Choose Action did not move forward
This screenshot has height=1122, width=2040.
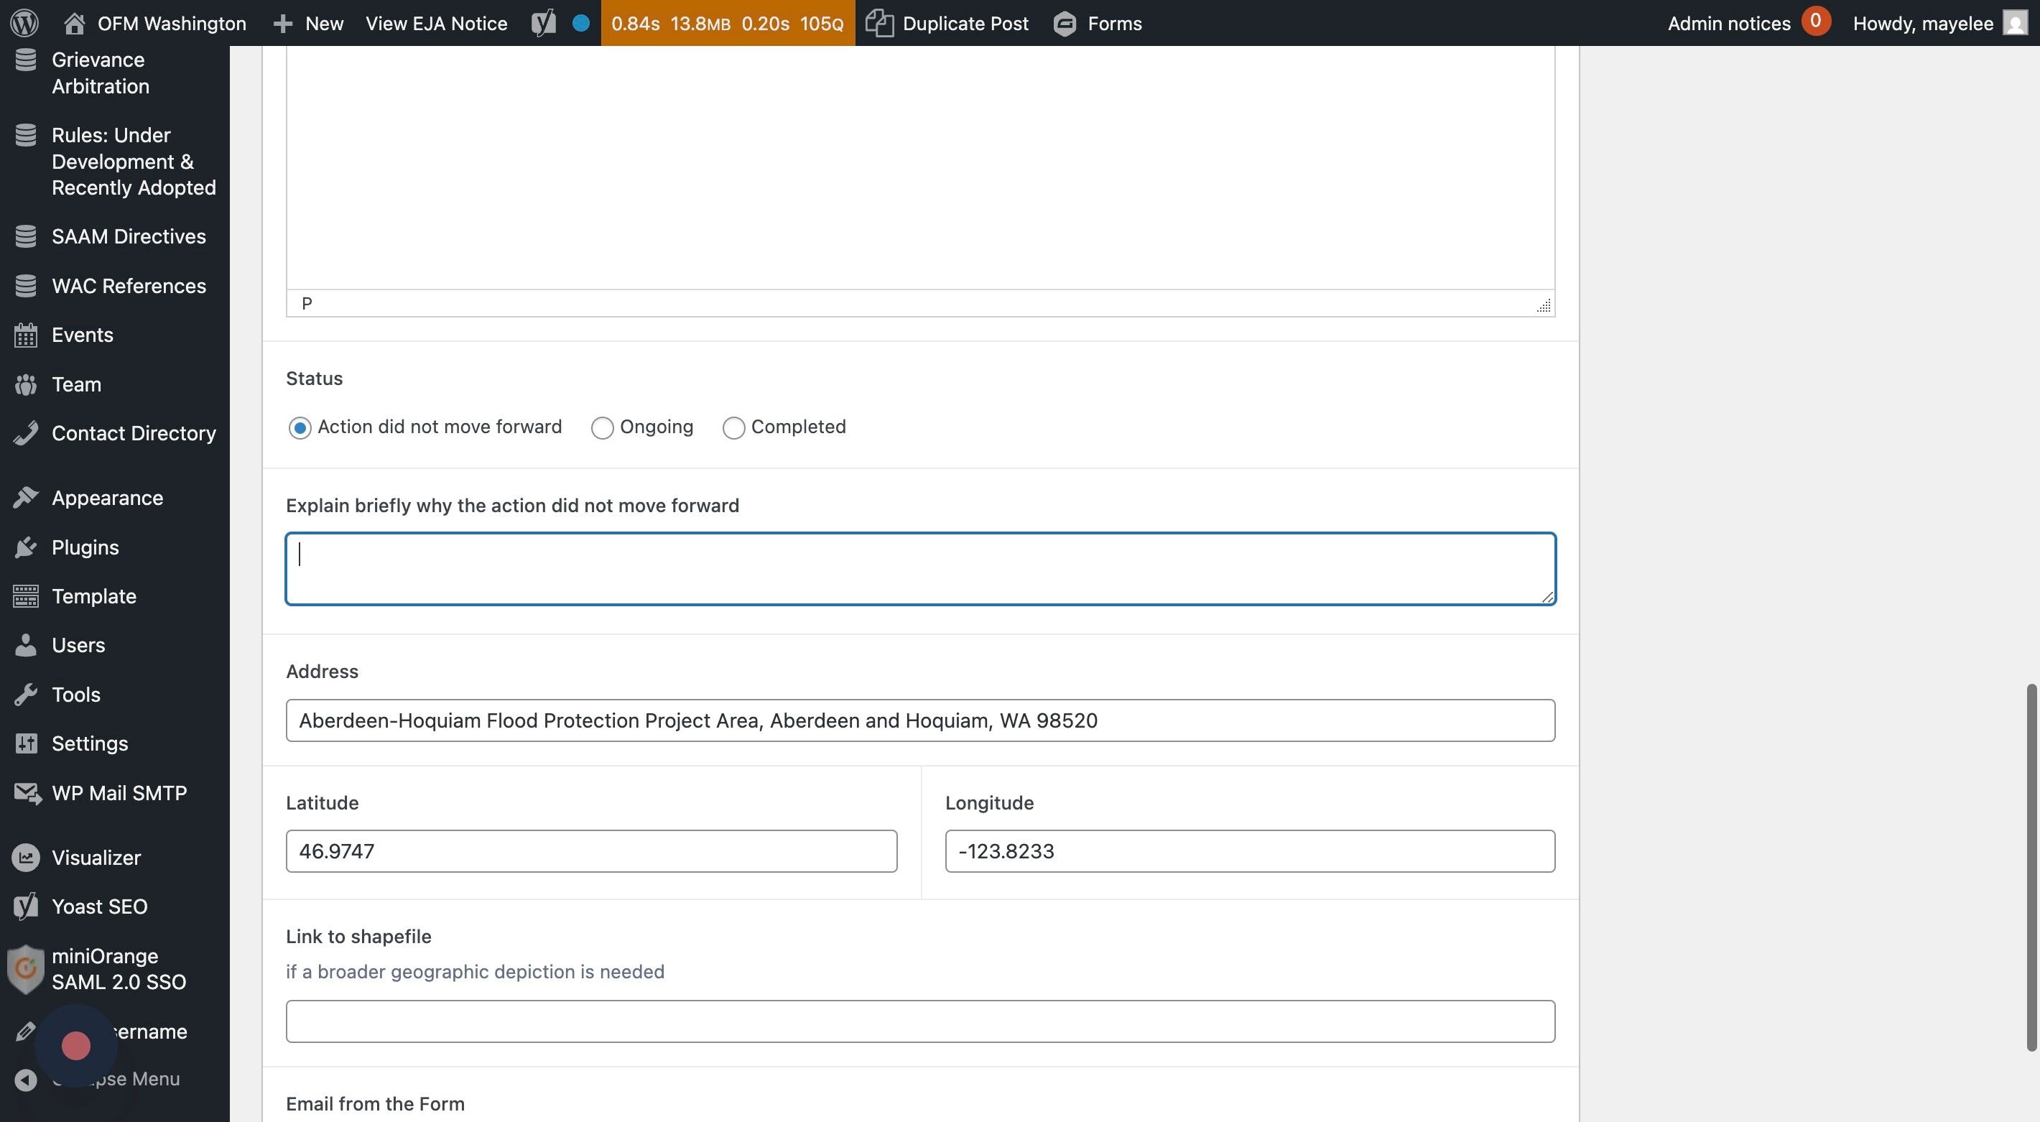click(x=300, y=428)
